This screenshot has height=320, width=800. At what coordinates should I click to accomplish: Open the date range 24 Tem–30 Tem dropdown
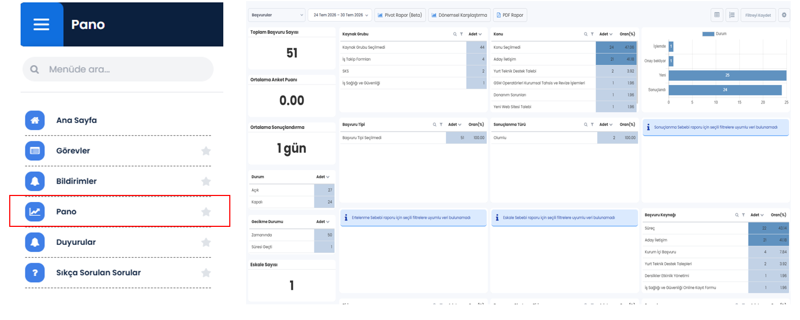click(x=340, y=15)
